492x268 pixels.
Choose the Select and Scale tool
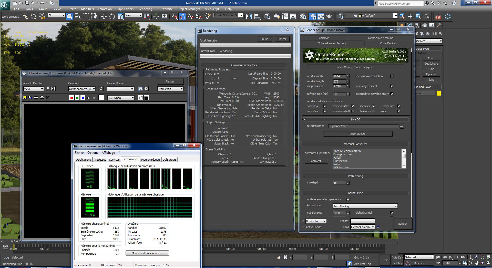coord(120,16)
